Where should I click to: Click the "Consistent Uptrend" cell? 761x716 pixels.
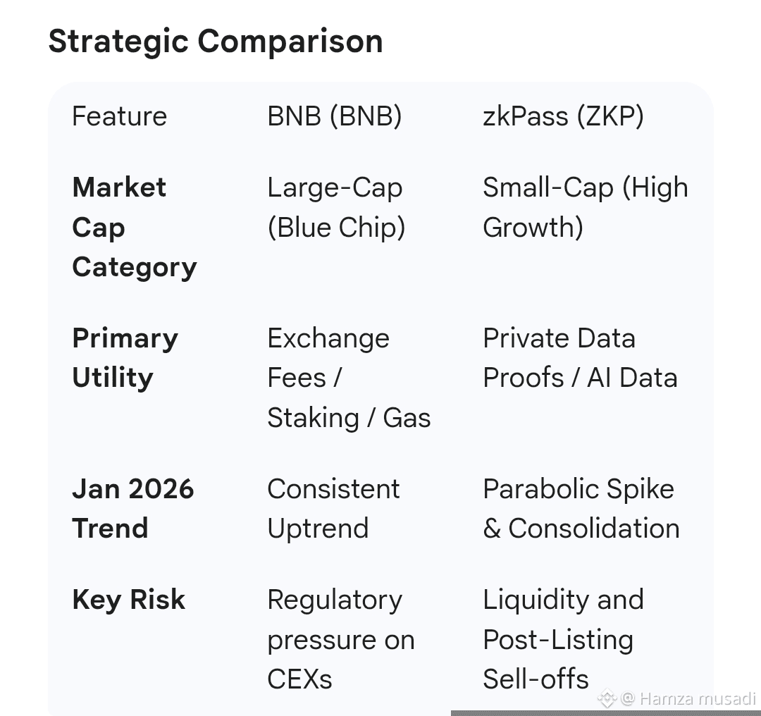[x=333, y=508]
